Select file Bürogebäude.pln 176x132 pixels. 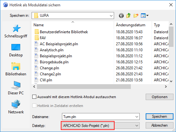(52, 62)
